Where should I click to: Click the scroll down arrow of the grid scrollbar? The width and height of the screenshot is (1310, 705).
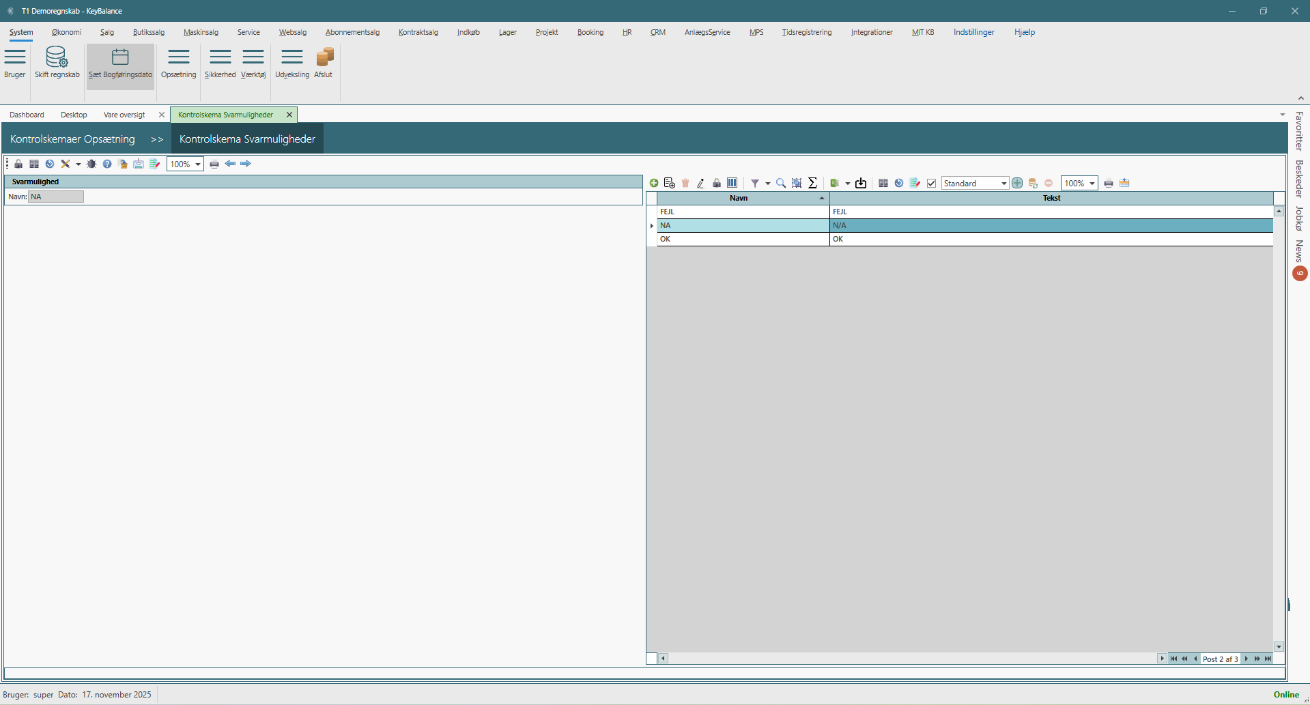coord(1279,646)
